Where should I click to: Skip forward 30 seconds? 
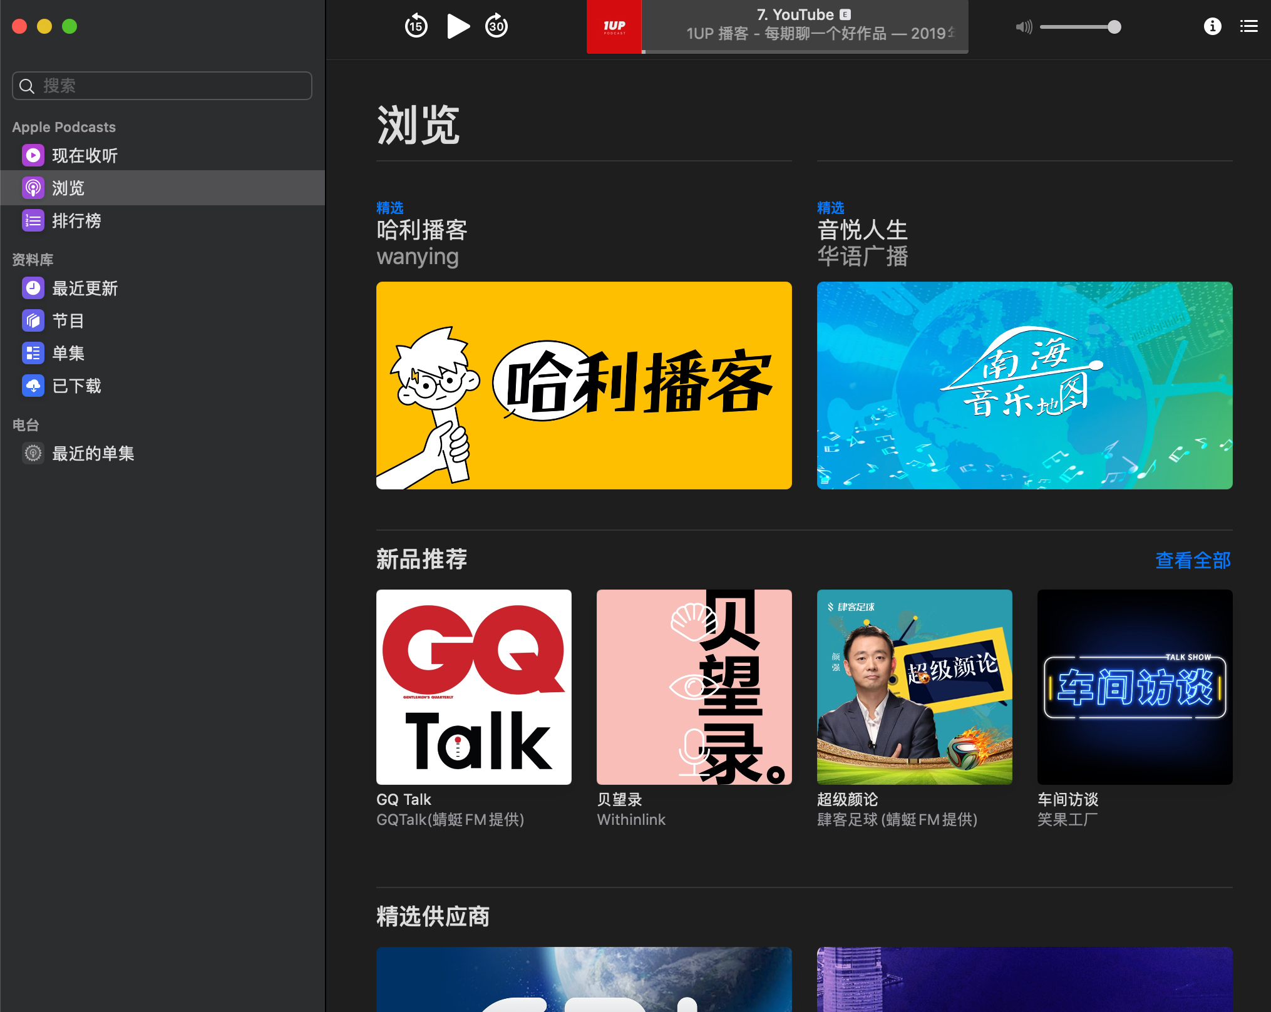(497, 26)
